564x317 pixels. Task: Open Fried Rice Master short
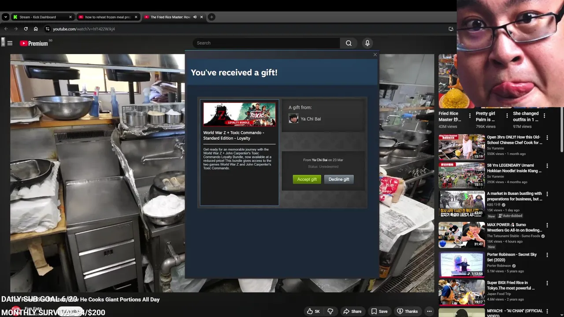pyautogui.click(x=449, y=116)
